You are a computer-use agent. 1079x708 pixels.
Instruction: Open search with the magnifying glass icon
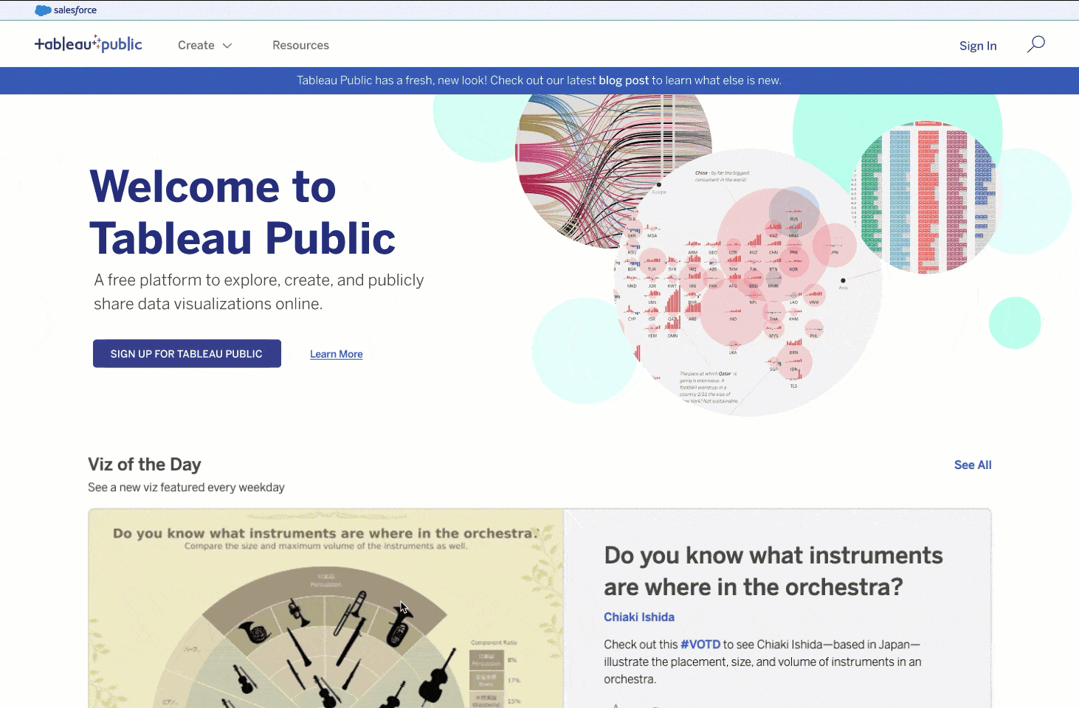(1035, 44)
